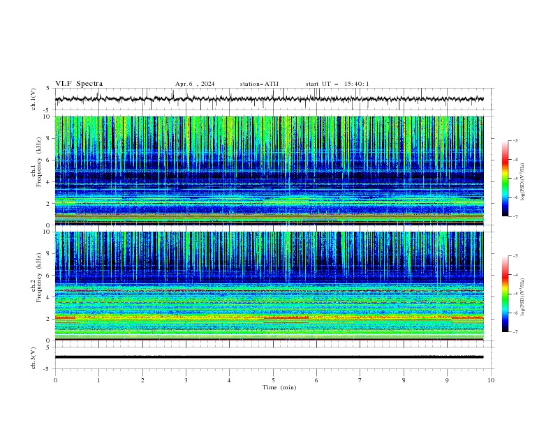Click the ch.2 color scale bar
The image size is (553, 427).
(505, 294)
